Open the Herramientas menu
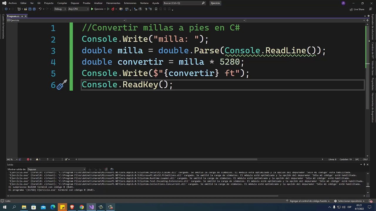The height and width of the screenshot is (211, 376). point(113,3)
